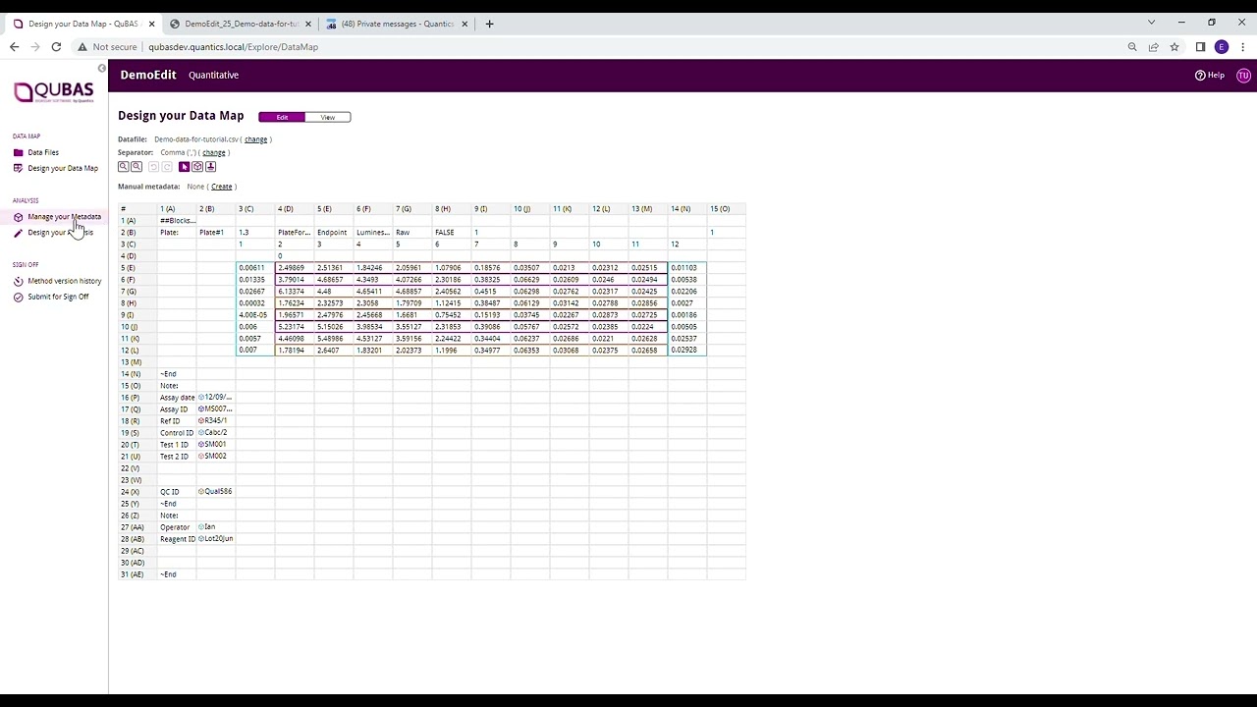The width and height of the screenshot is (1257, 707).
Task: Switch to DemoEdit_25 demo-data browser tab
Action: 241,24
